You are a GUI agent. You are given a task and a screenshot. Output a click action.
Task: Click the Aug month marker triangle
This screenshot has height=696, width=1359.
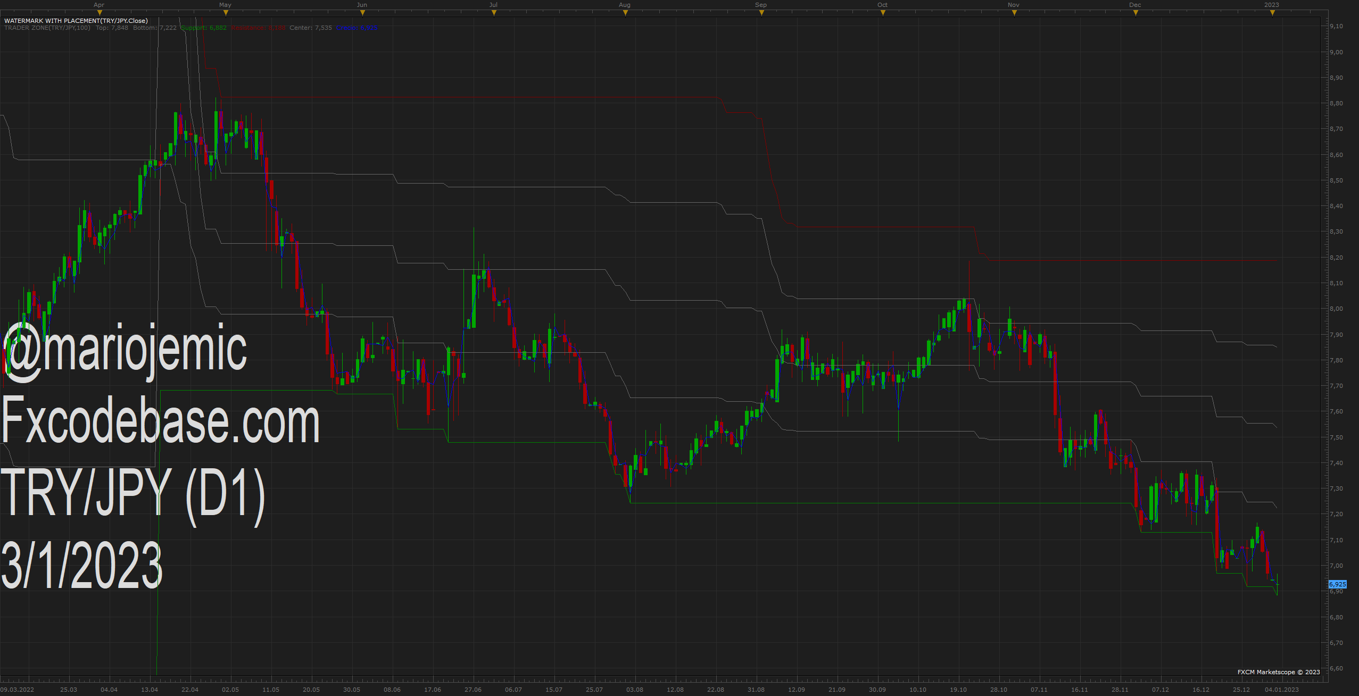(625, 13)
